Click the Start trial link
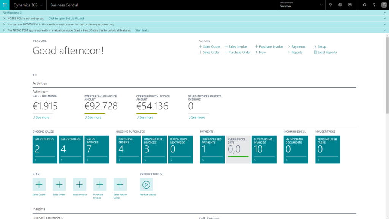 coord(142,30)
